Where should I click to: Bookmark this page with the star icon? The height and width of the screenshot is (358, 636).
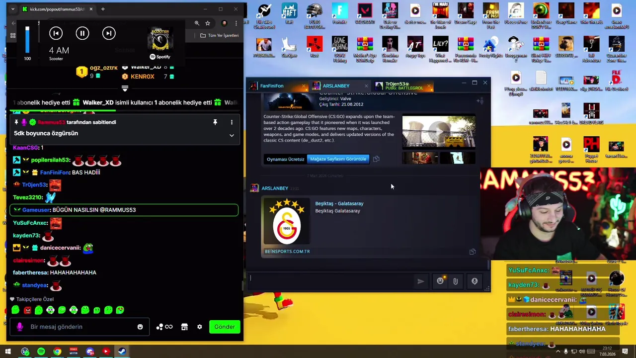click(208, 23)
